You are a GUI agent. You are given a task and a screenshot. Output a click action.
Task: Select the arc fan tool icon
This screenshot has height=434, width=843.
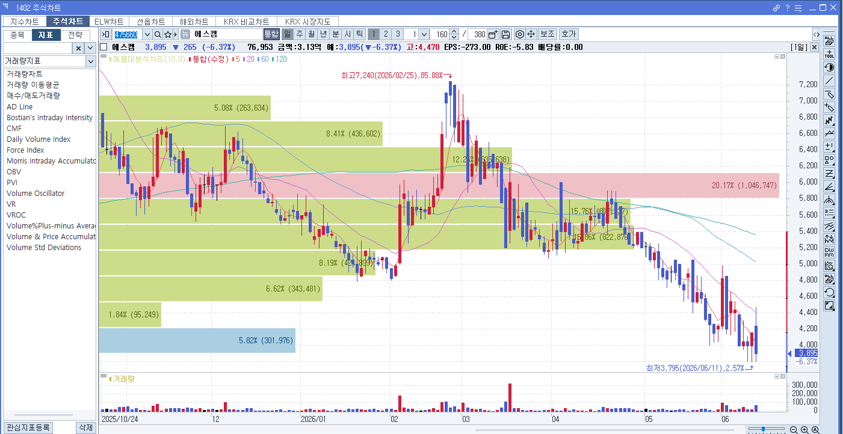point(829,200)
